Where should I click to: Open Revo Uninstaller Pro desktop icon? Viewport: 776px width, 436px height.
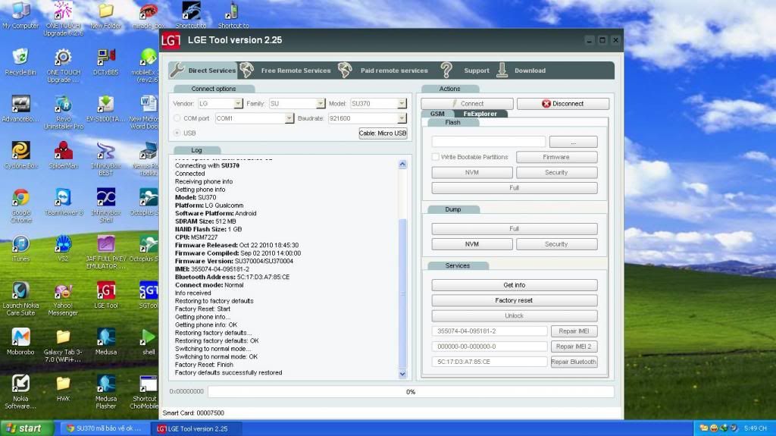click(x=64, y=112)
